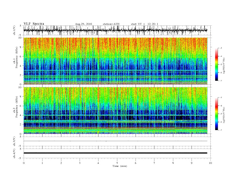Click the "8" tick on the time axis
This screenshot has width=237, height=183.
[x=173, y=163]
